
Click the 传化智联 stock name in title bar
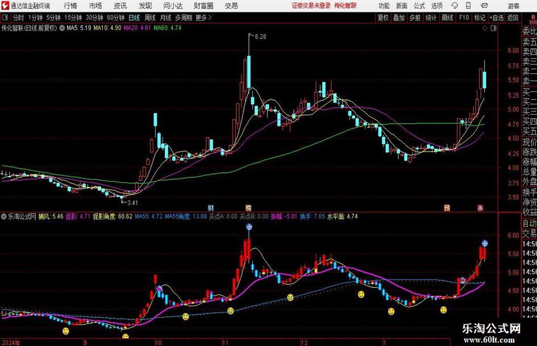[345, 6]
